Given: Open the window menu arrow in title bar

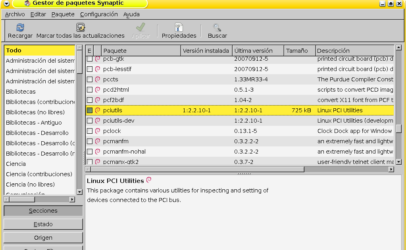Looking at the screenshot, I should [x=6, y=4].
